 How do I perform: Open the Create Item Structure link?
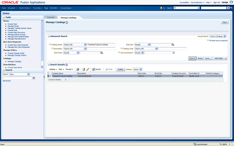tap(16, 32)
